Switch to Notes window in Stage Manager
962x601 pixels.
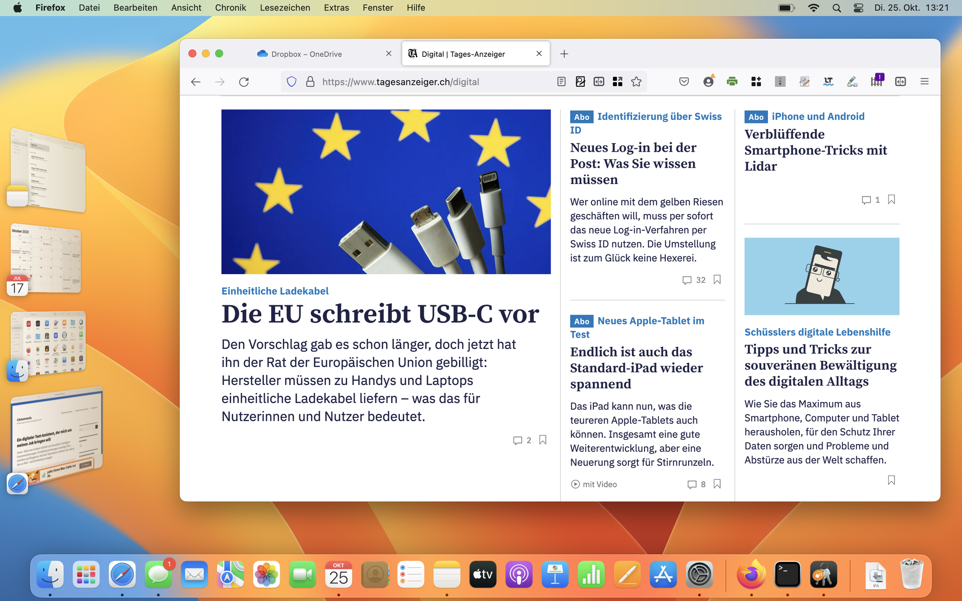point(48,170)
